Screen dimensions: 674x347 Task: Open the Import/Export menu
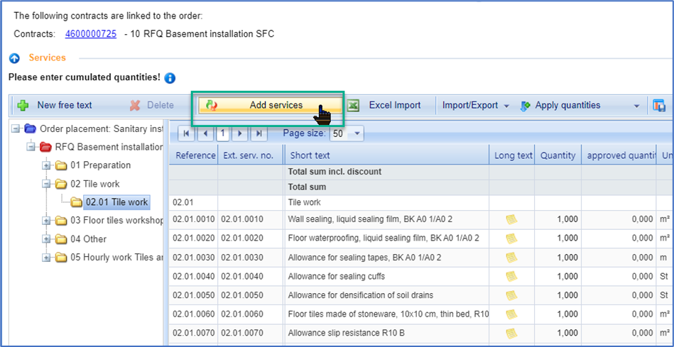[x=475, y=106]
